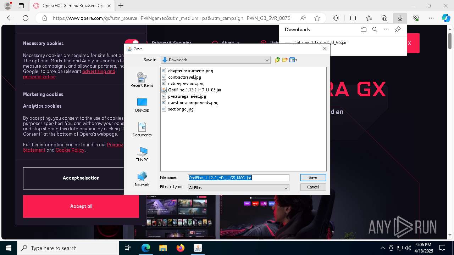Image resolution: width=454 pixels, height=255 pixels.
Task: Close the Save dialog
Action: pos(325,49)
